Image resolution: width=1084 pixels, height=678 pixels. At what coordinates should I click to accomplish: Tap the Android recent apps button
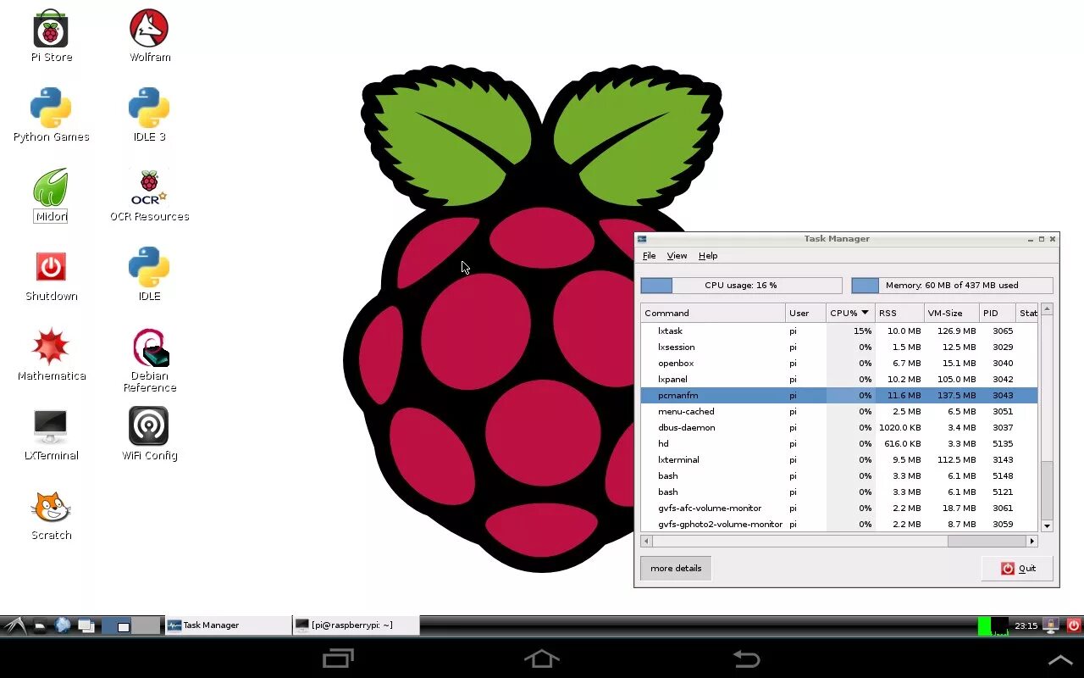[x=339, y=659]
